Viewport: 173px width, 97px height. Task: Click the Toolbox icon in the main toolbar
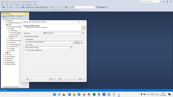tap(103, 7)
